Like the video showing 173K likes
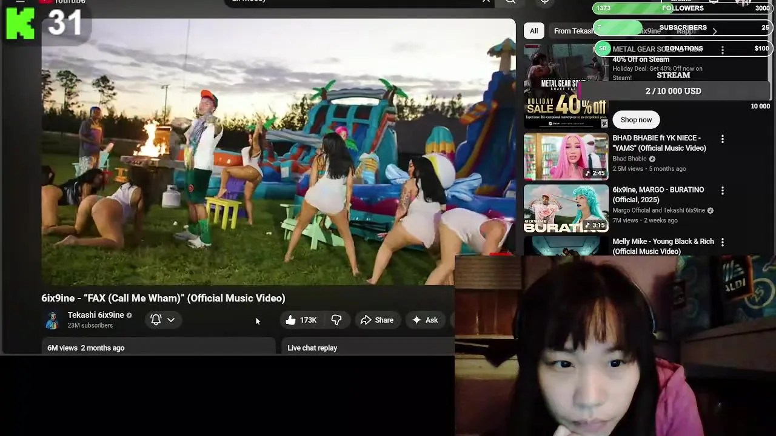The height and width of the screenshot is (436, 776). point(301,320)
